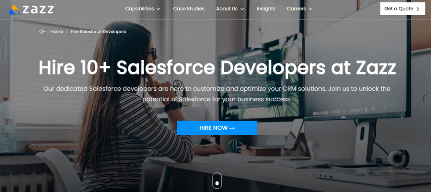Open the Capabilities menu
Viewport: 431px width, 192px height.
click(139, 8)
